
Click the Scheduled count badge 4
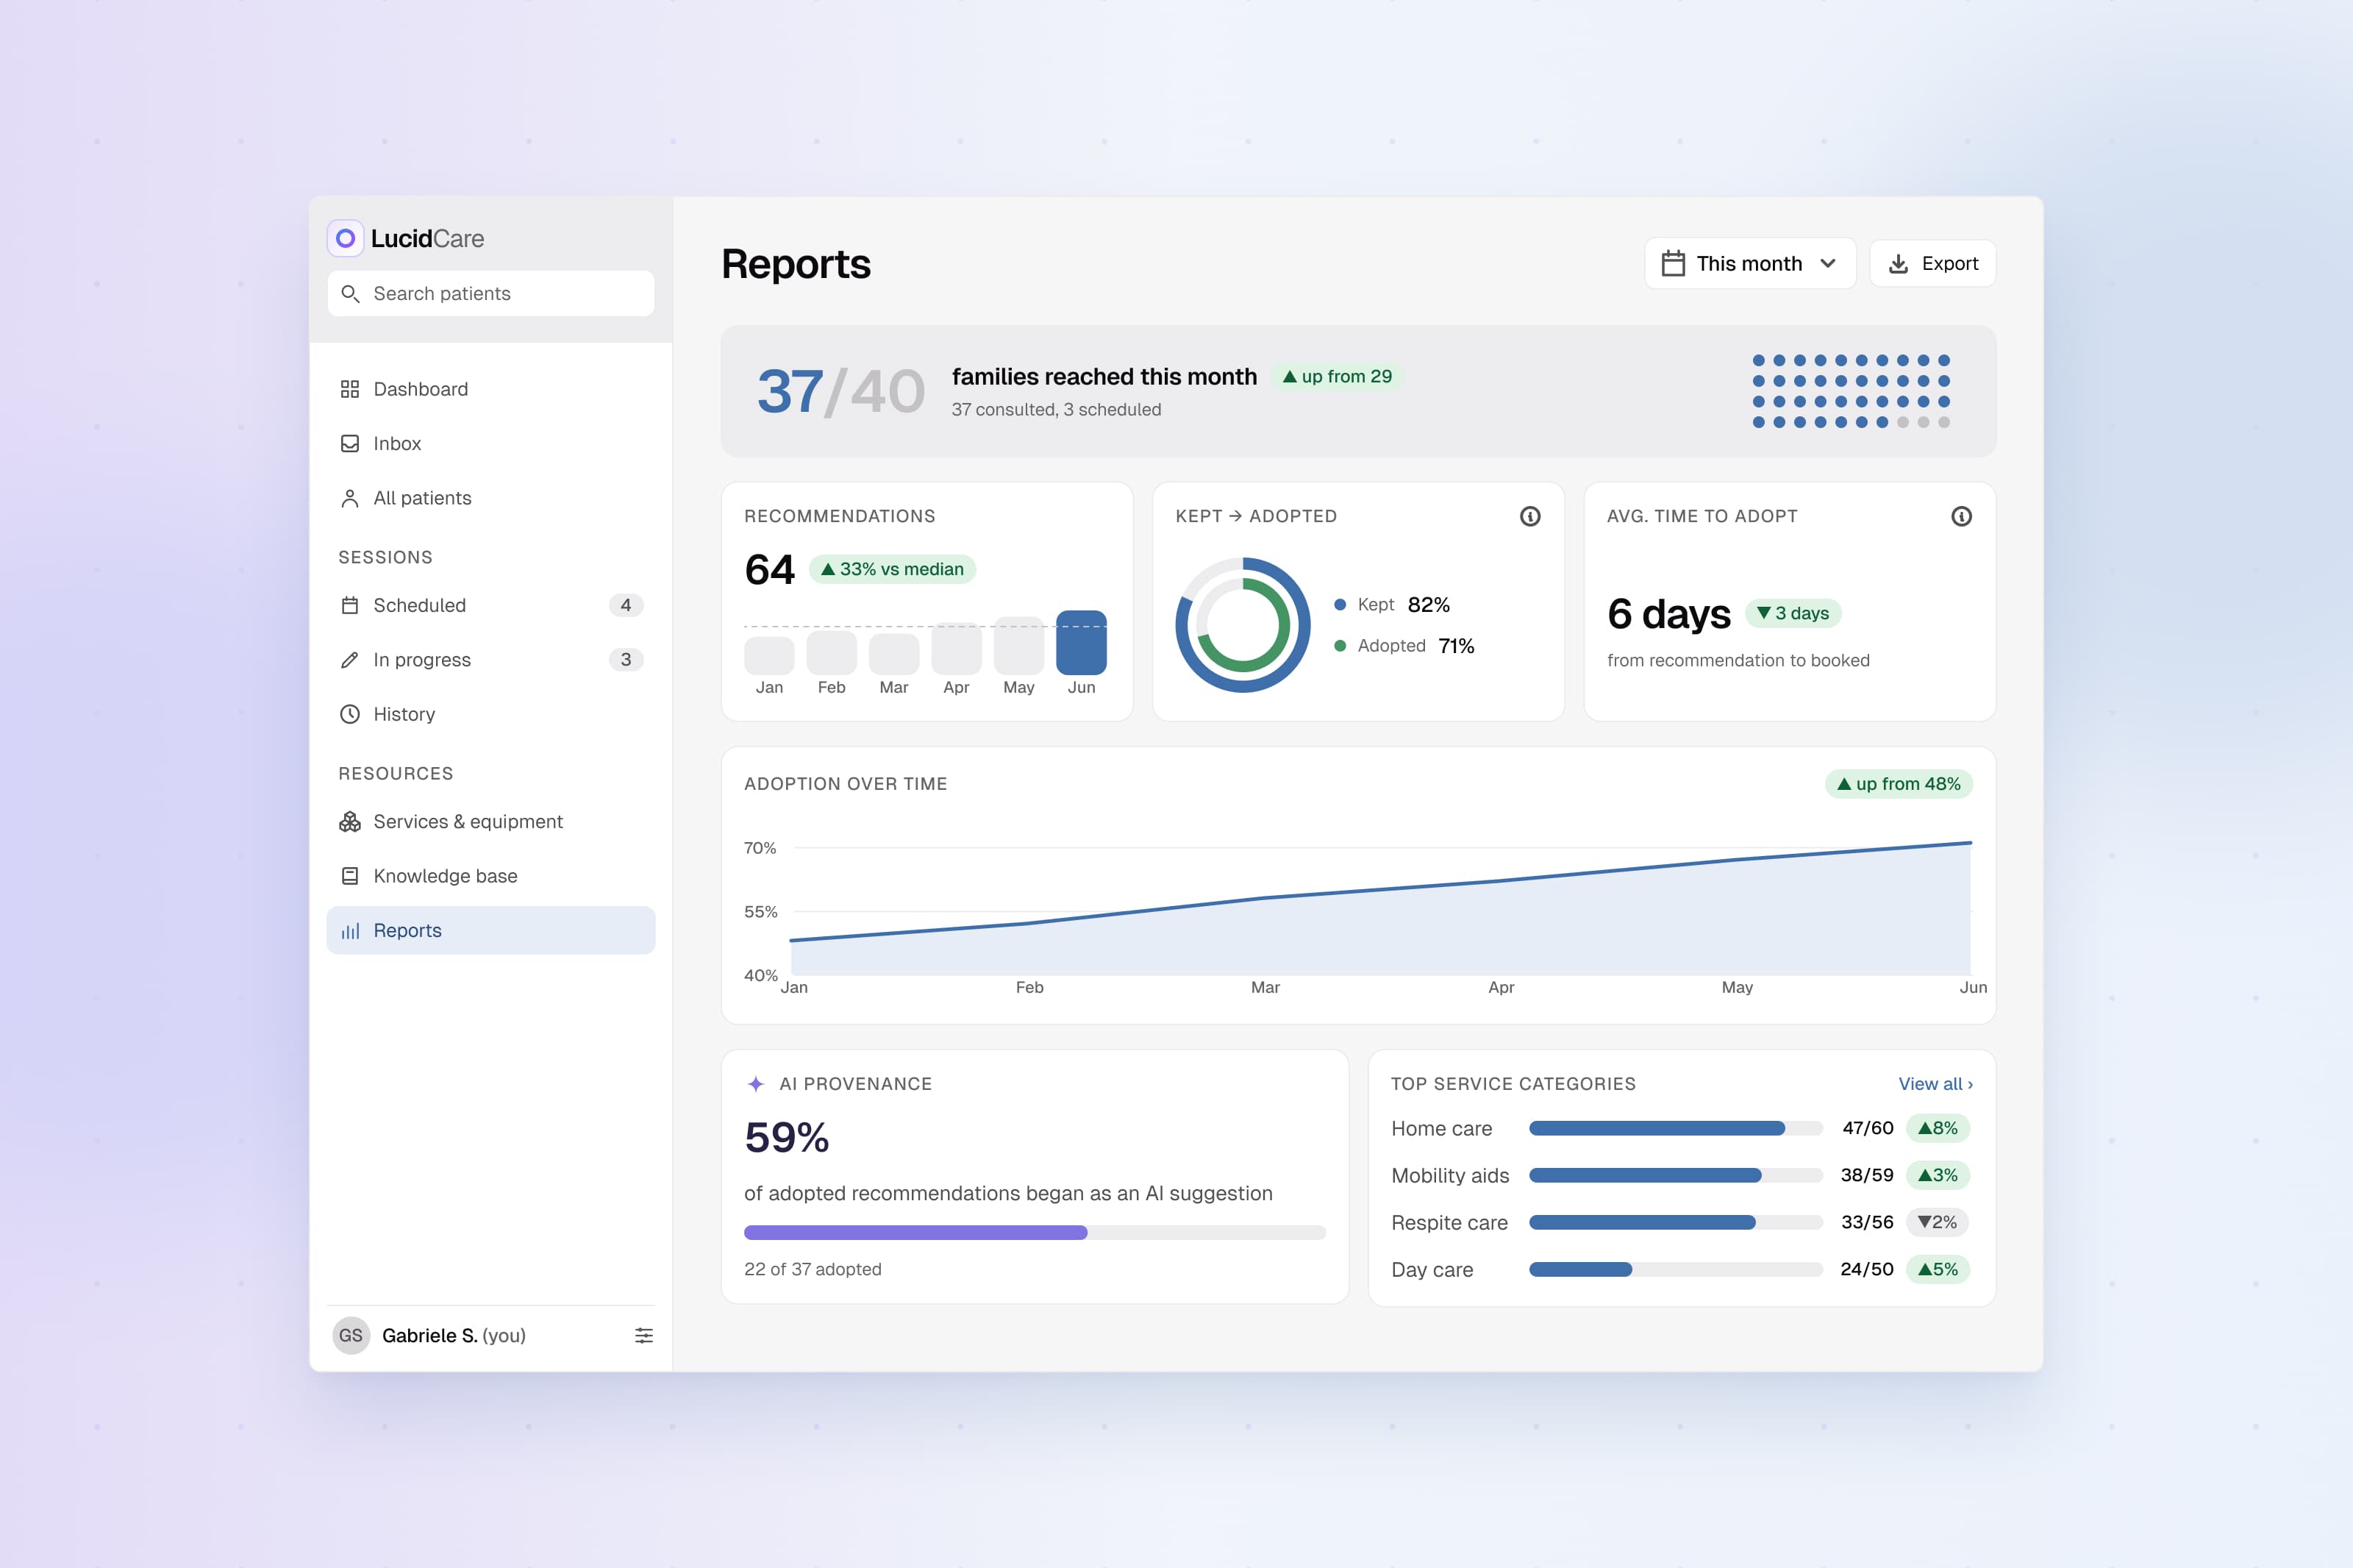click(x=626, y=605)
